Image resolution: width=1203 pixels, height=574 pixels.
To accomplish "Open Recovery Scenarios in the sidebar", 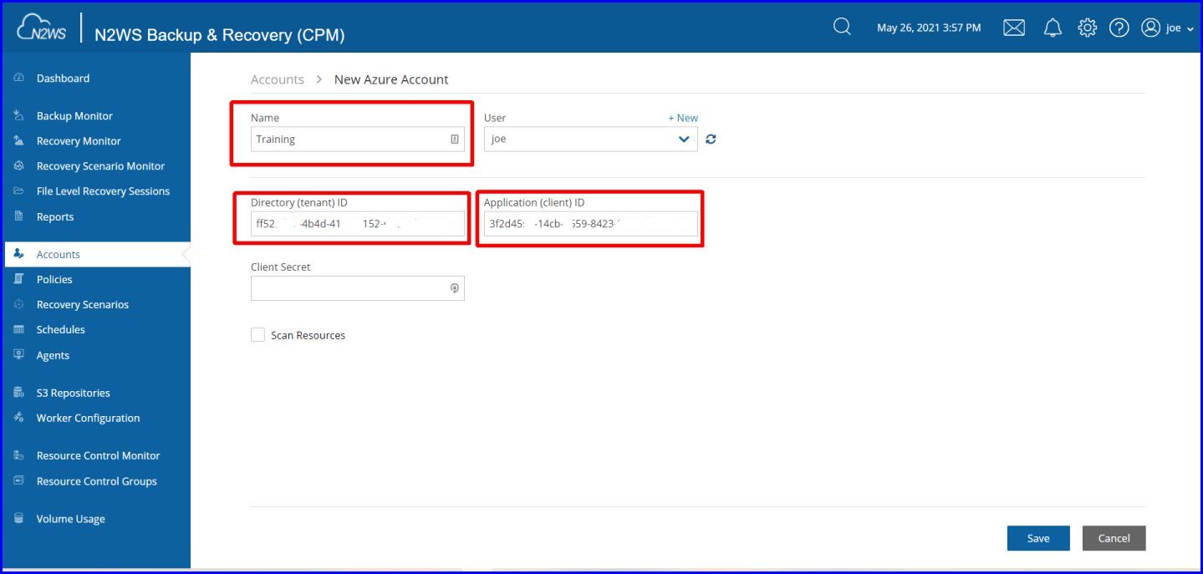I will (83, 305).
